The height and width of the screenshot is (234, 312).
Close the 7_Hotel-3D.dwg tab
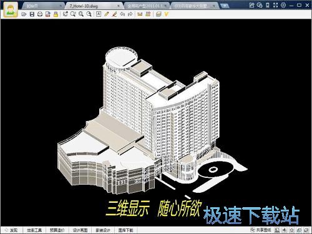(x=119, y=6)
